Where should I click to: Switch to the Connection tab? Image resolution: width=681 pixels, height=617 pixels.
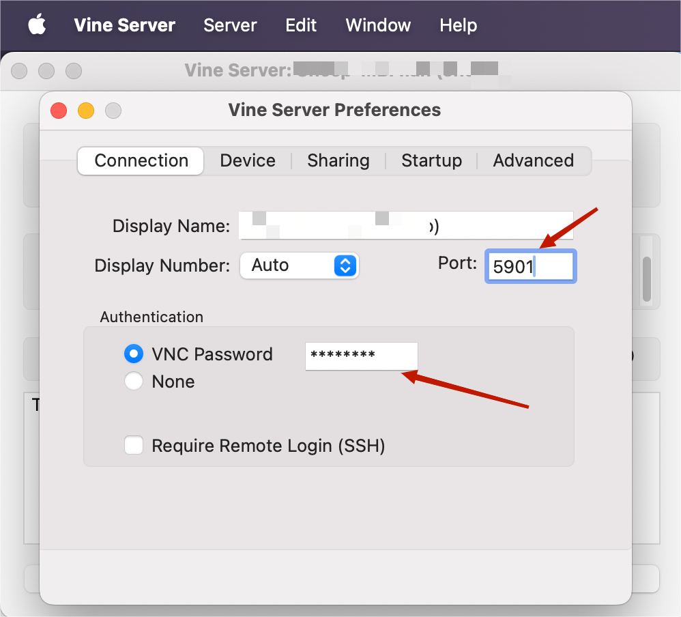click(x=141, y=161)
